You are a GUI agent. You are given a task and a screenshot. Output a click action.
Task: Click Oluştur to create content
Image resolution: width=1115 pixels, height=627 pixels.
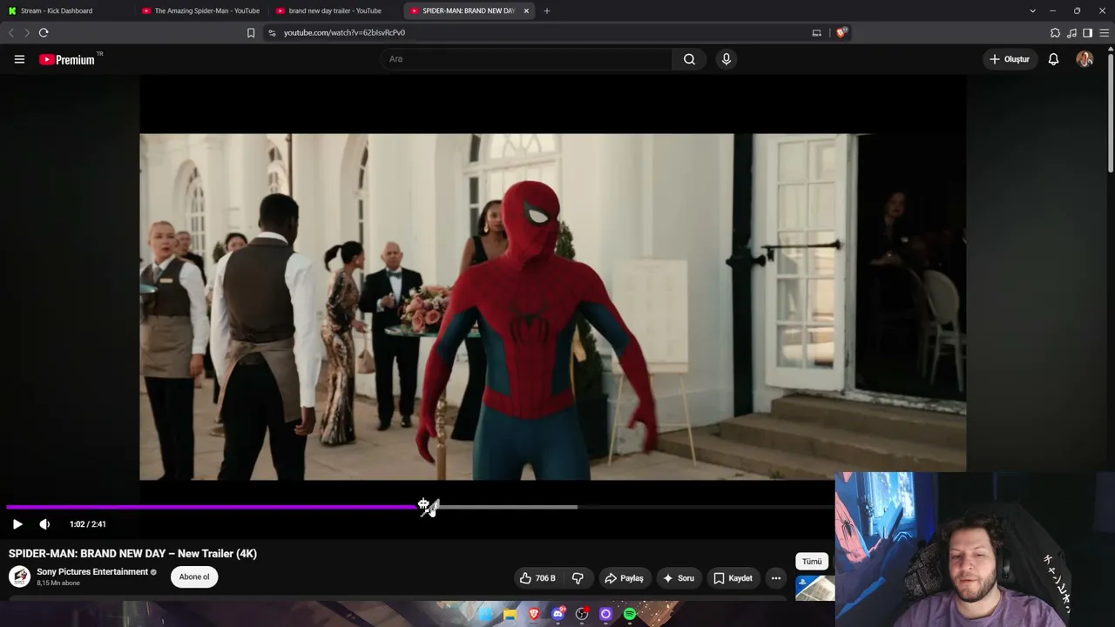pyautogui.click(x=1010, y=59)
